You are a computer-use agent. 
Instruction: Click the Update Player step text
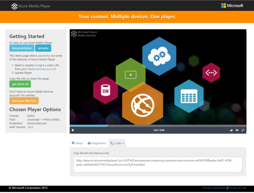(x=23, y=73)
